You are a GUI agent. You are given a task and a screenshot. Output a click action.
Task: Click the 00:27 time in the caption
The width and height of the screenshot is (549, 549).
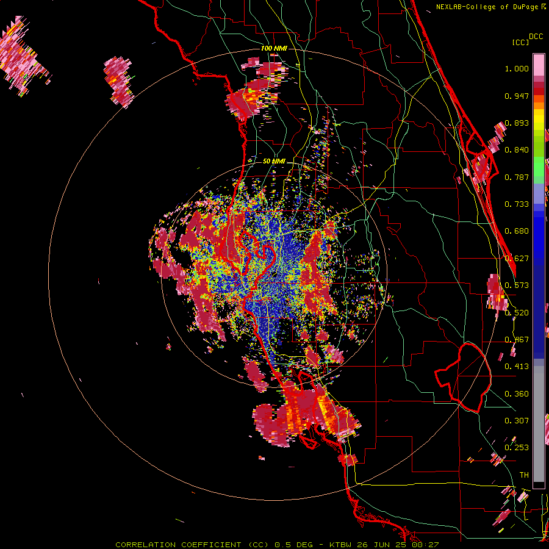coord(425,545)
